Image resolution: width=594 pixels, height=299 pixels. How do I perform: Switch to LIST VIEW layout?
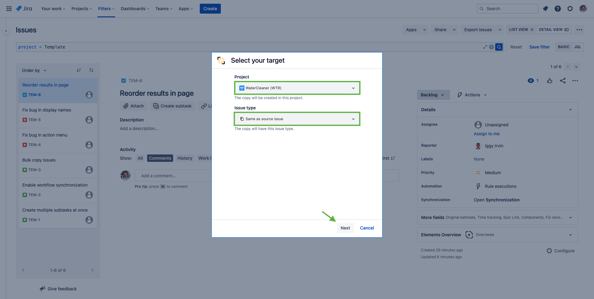(521, 30)
